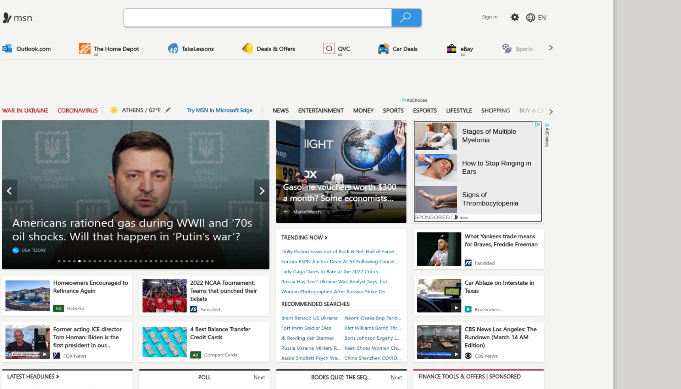Open CORONAVIRUS topic link
The height and width of the screenshot is (389, 681).
(78, 111)
